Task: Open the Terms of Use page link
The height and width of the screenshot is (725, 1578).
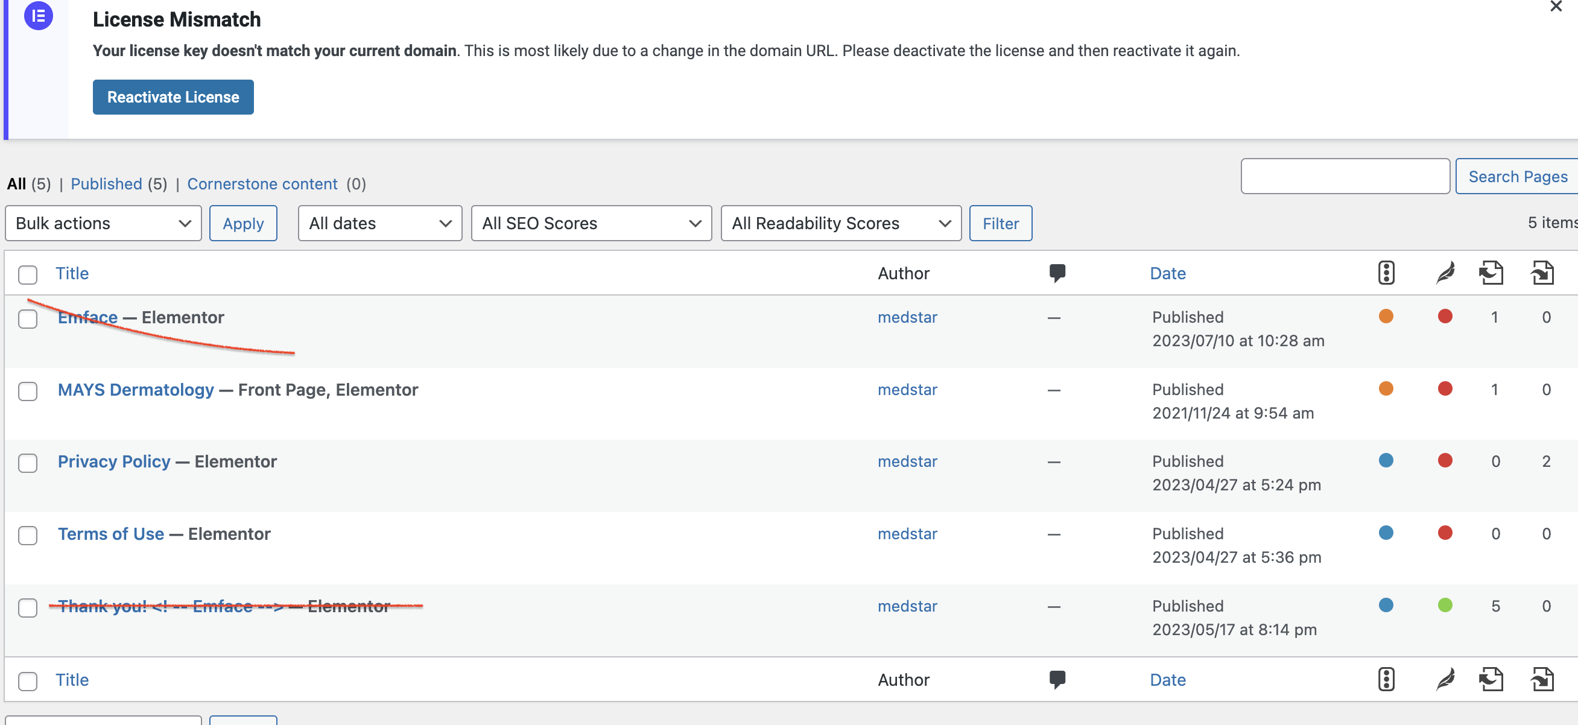Action: [111, 533]
